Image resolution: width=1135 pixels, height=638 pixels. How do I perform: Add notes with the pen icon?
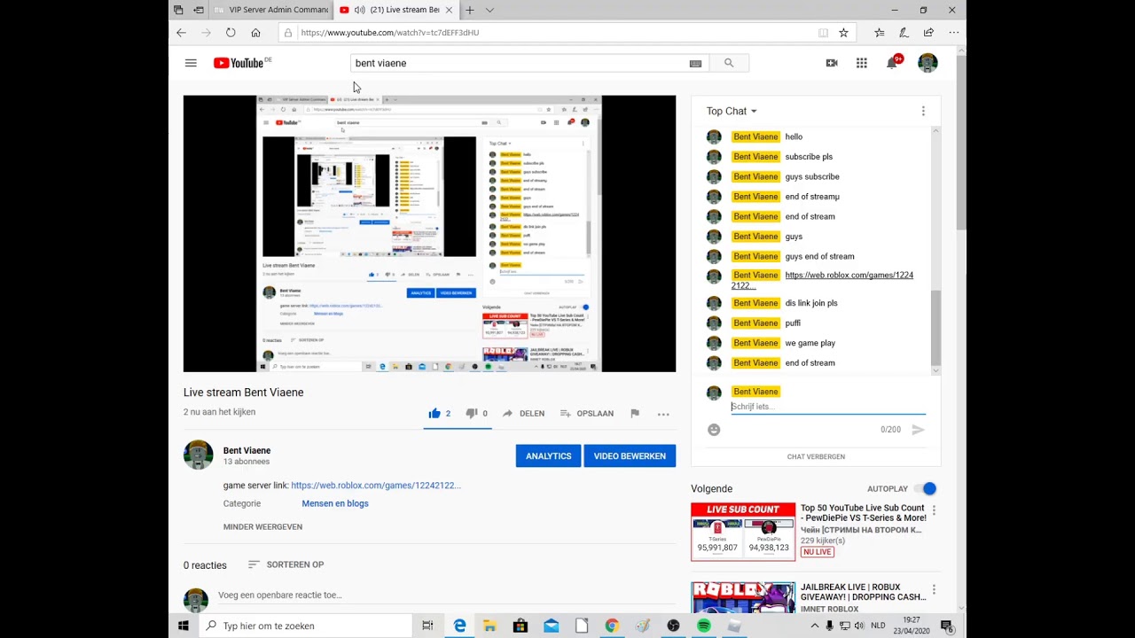pyautogui.click(x=904, y=33)
